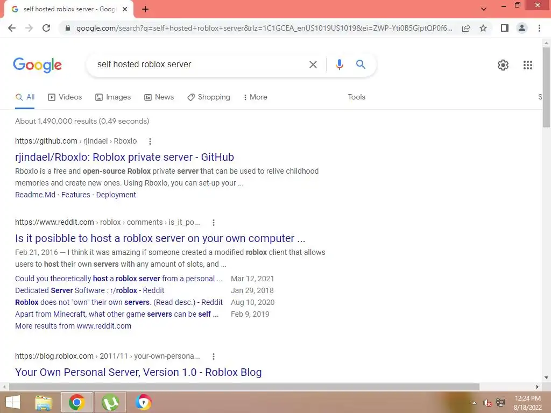Click the address bar URL
The height and width of the screenshot is (413, 551).
point(264,28)
